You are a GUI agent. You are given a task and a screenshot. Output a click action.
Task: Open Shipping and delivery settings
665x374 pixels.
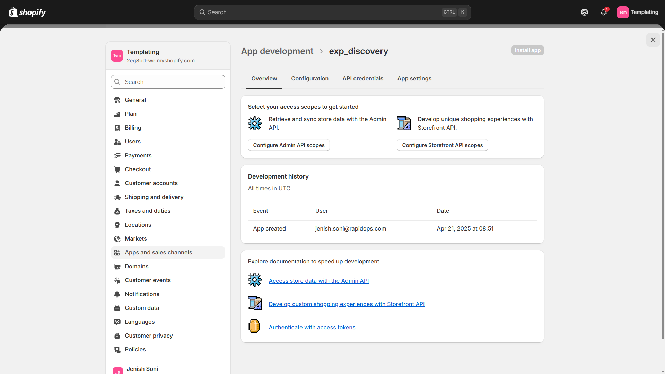168,197
